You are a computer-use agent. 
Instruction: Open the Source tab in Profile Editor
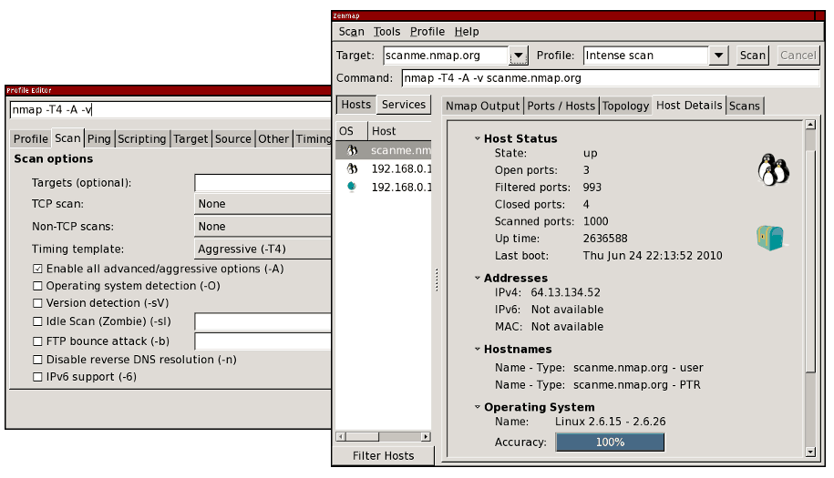pos(233,138)
